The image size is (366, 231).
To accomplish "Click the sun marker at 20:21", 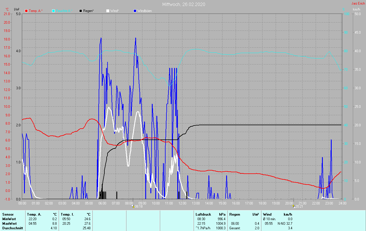I will (293, 206).
